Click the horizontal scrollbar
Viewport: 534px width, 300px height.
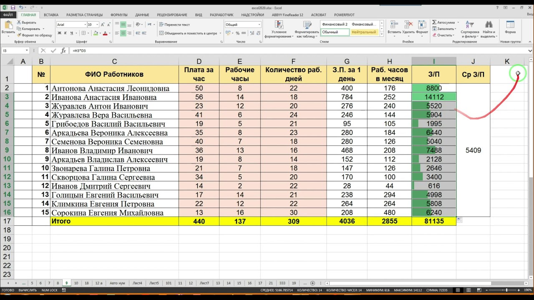426,283
